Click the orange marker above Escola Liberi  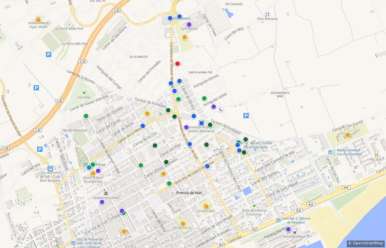[206, 207]
